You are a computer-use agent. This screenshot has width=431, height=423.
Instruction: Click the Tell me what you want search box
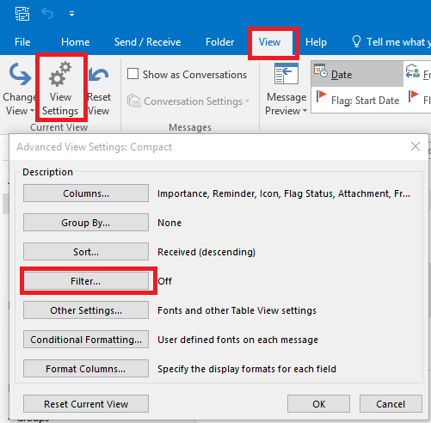tap(391, 42)
